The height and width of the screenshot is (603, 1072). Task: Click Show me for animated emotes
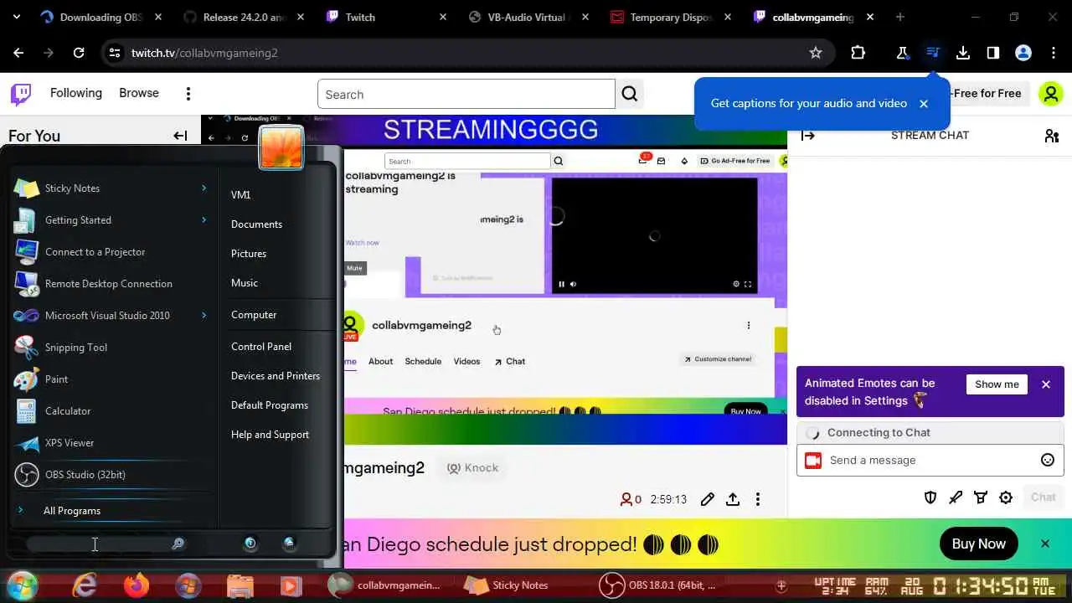tap(997, 384)
